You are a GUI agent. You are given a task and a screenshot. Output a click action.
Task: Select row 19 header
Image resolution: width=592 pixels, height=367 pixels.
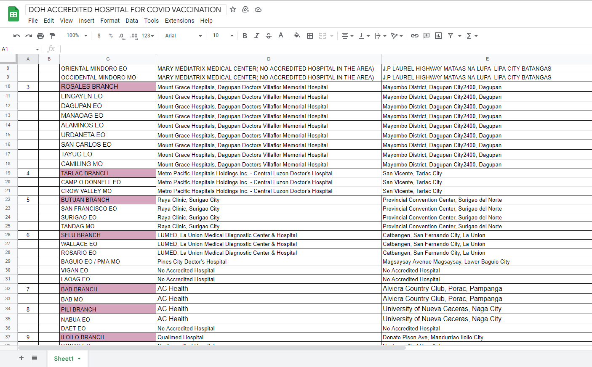[8, 173]
